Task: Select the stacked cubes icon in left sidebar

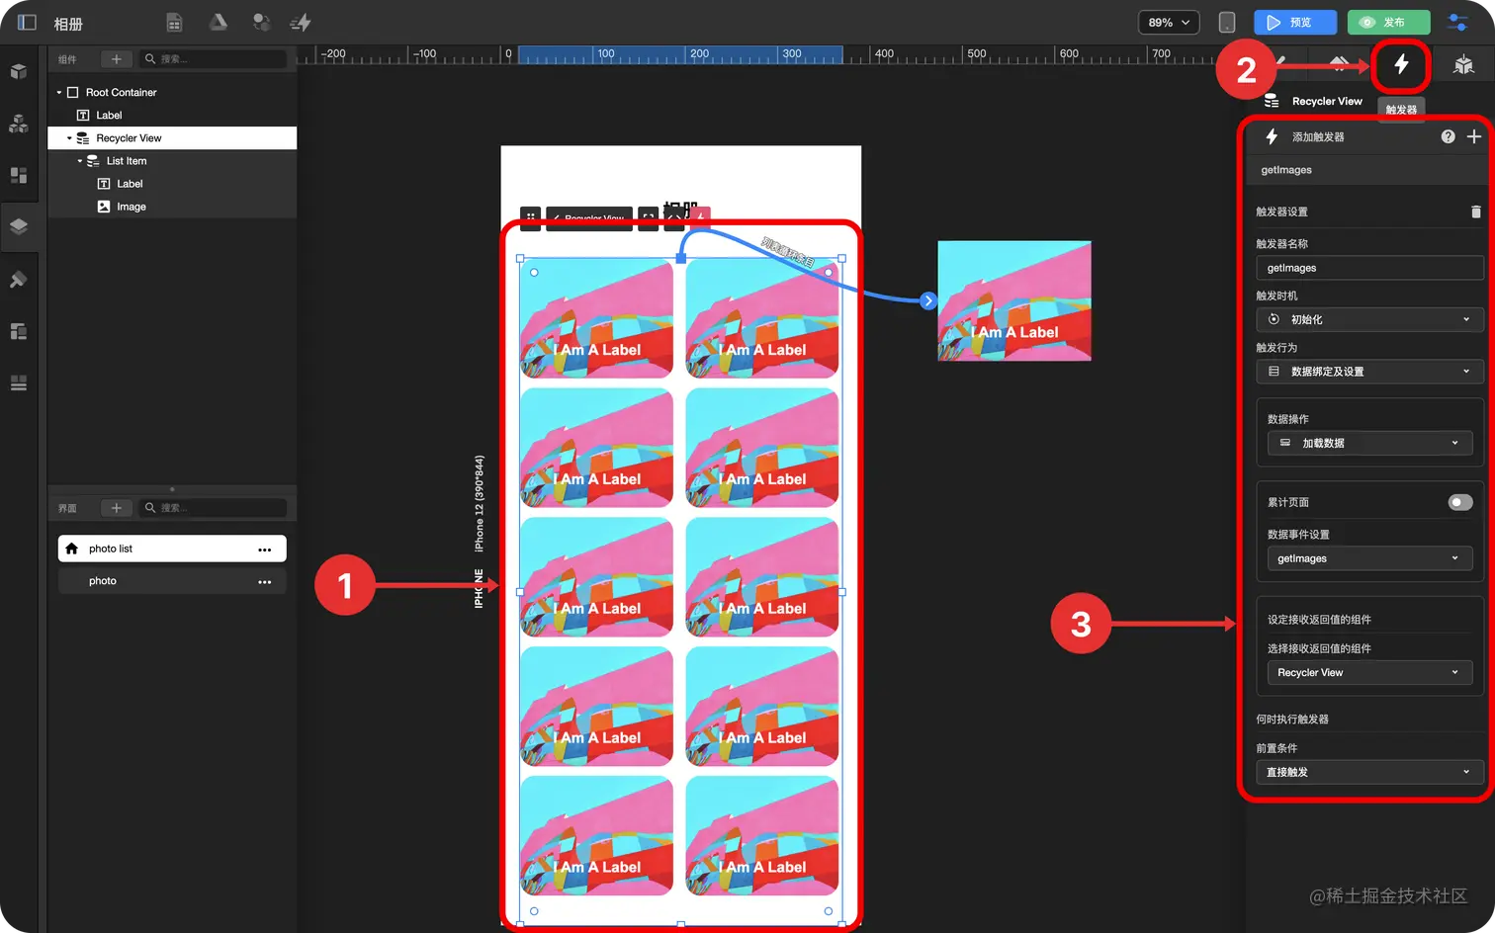Action: click(18, 124)
